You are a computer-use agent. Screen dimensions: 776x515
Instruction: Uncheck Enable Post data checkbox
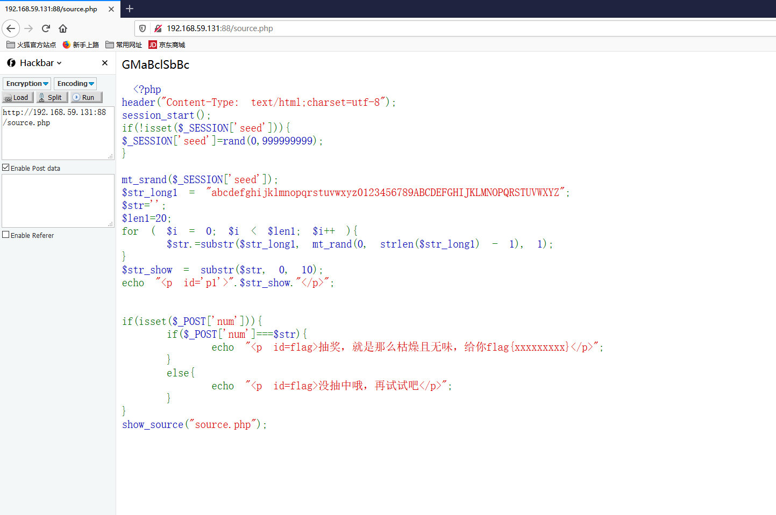coord(6,168)
